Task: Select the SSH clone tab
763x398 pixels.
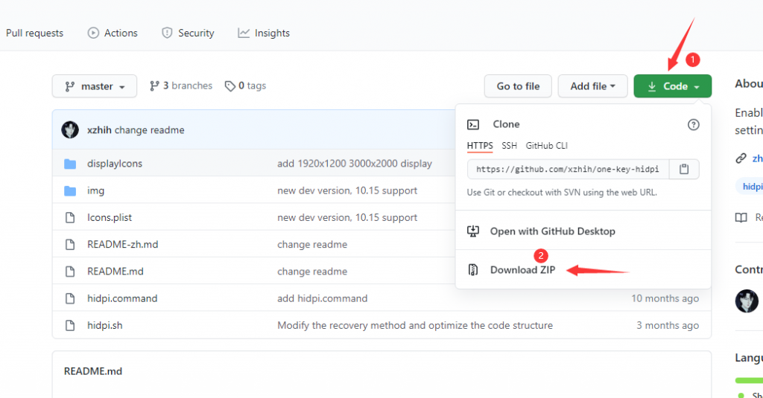Action: [509, 146]
